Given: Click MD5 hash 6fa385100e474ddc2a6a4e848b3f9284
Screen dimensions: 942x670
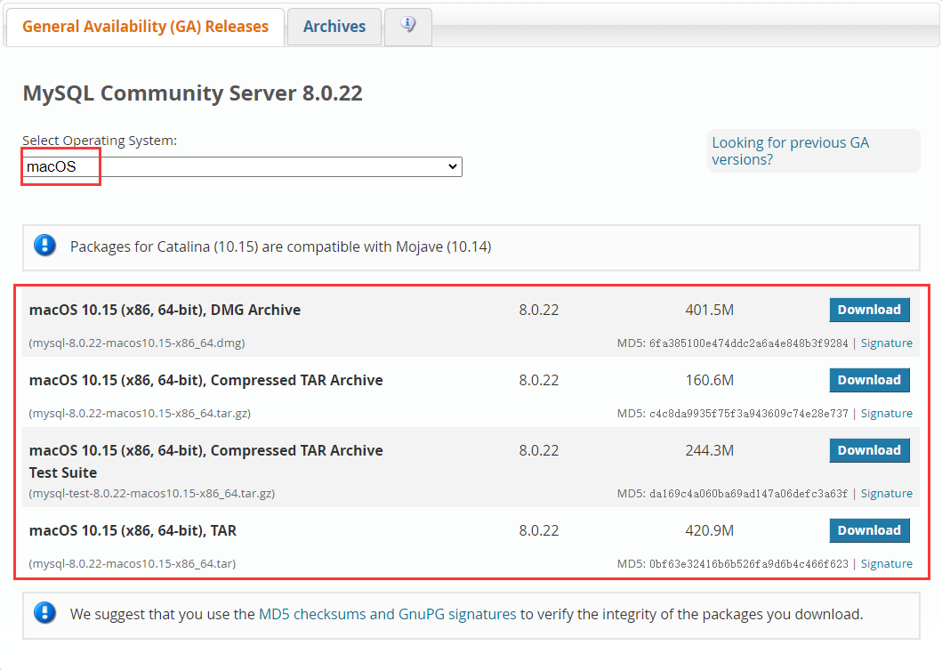Looking at the screenshot, I should click(x=749, y=343).
